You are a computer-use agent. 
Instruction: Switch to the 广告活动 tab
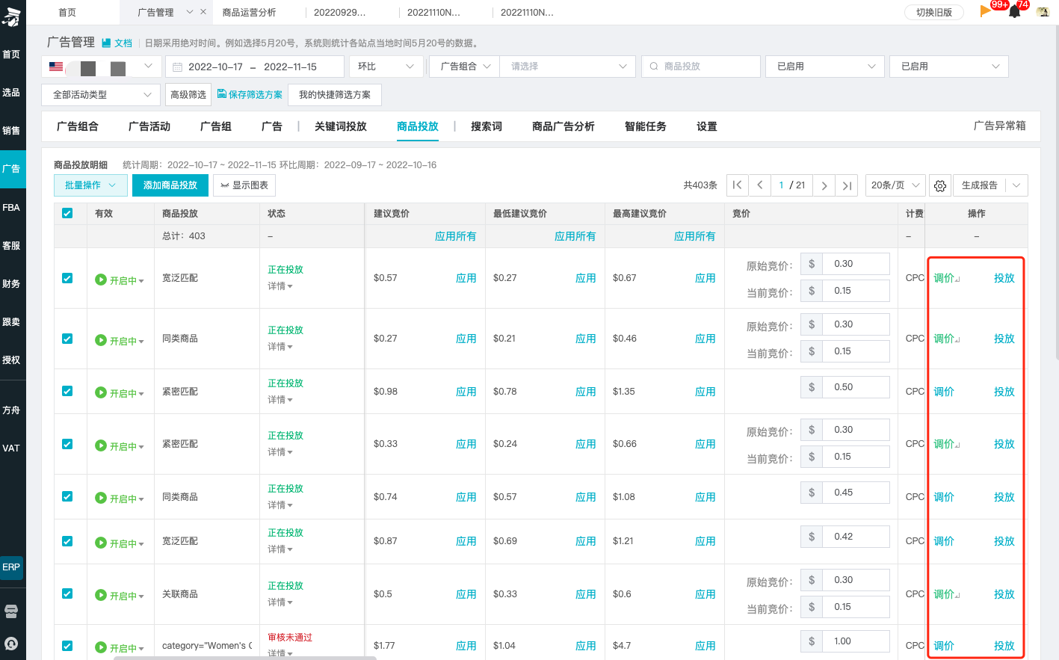pos(149,126)
